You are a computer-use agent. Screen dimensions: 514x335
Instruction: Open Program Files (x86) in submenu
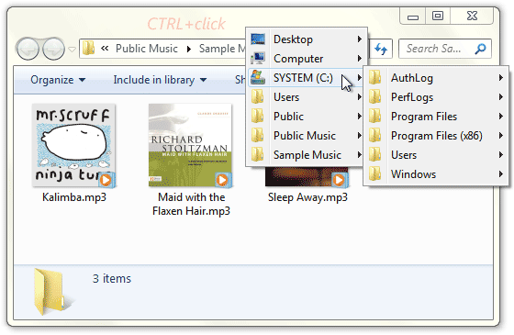436,136
